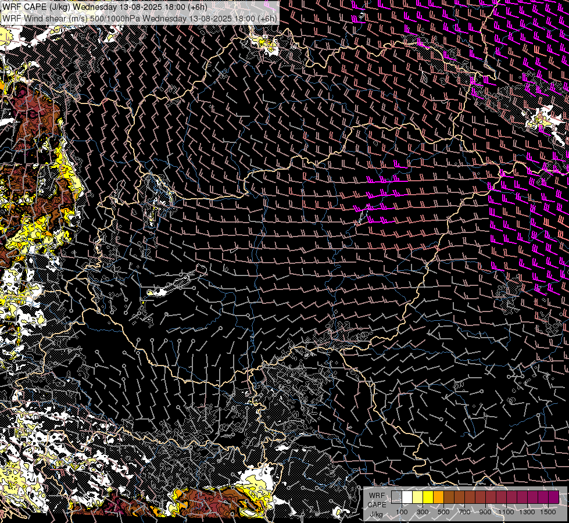Click the 900 legend value

click(485, 512)
